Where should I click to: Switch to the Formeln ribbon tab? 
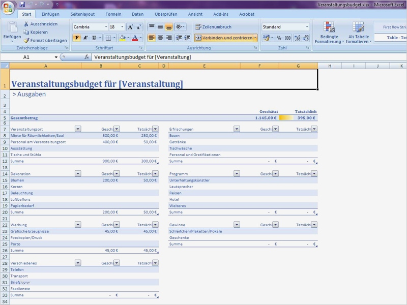click(x=113, y=14)
